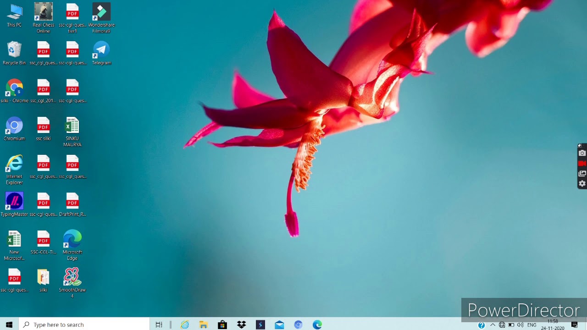
Task: Open Microsoft Store from the taskbar
Action: (222, 324)
